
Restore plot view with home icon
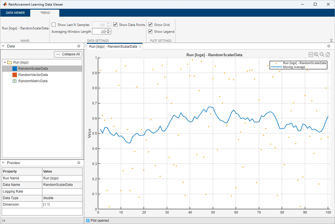tap(328, 55)
